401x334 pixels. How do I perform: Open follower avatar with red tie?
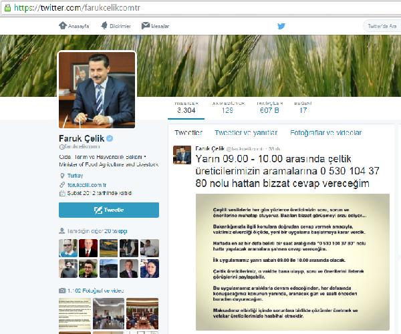88,248
